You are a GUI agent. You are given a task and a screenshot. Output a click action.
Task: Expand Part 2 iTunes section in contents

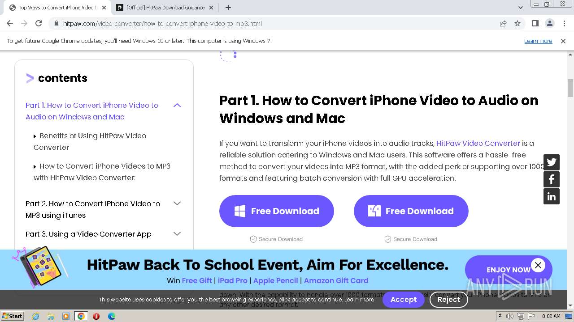[177, 203]
